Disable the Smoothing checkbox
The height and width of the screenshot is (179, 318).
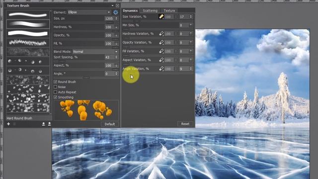click(x=55, y=97)
